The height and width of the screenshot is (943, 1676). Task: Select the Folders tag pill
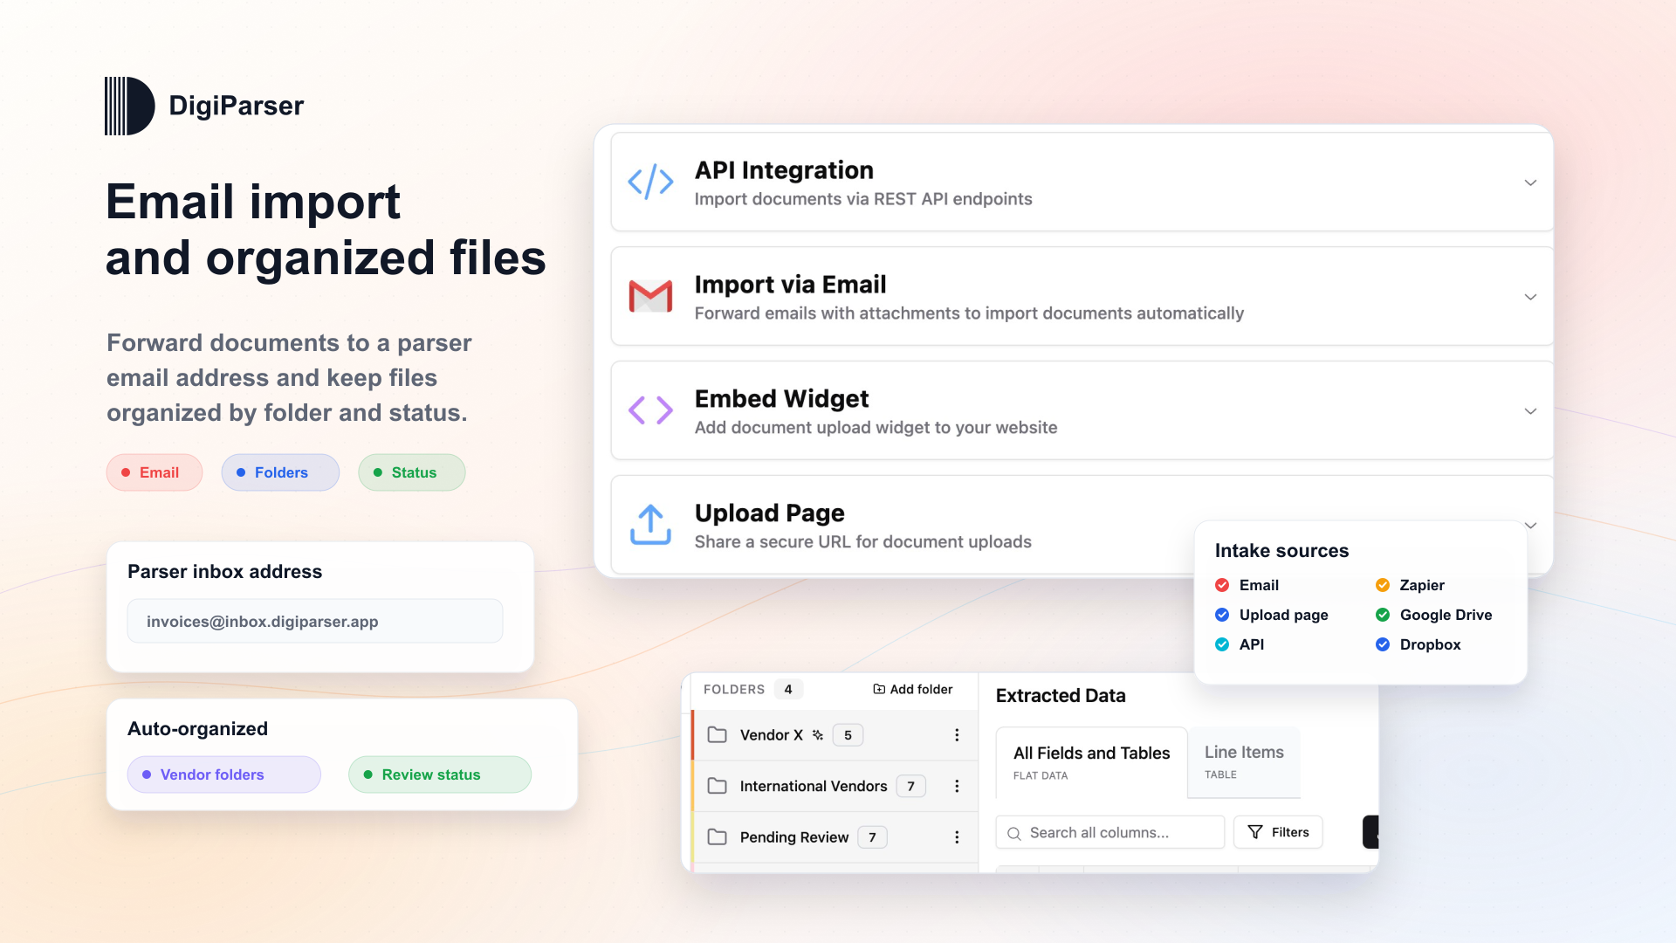click(x=280, y=472)
